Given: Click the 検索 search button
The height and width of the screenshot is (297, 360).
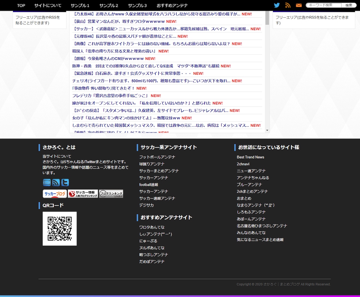Looking at the screenshot, I should tap(349, 5).
